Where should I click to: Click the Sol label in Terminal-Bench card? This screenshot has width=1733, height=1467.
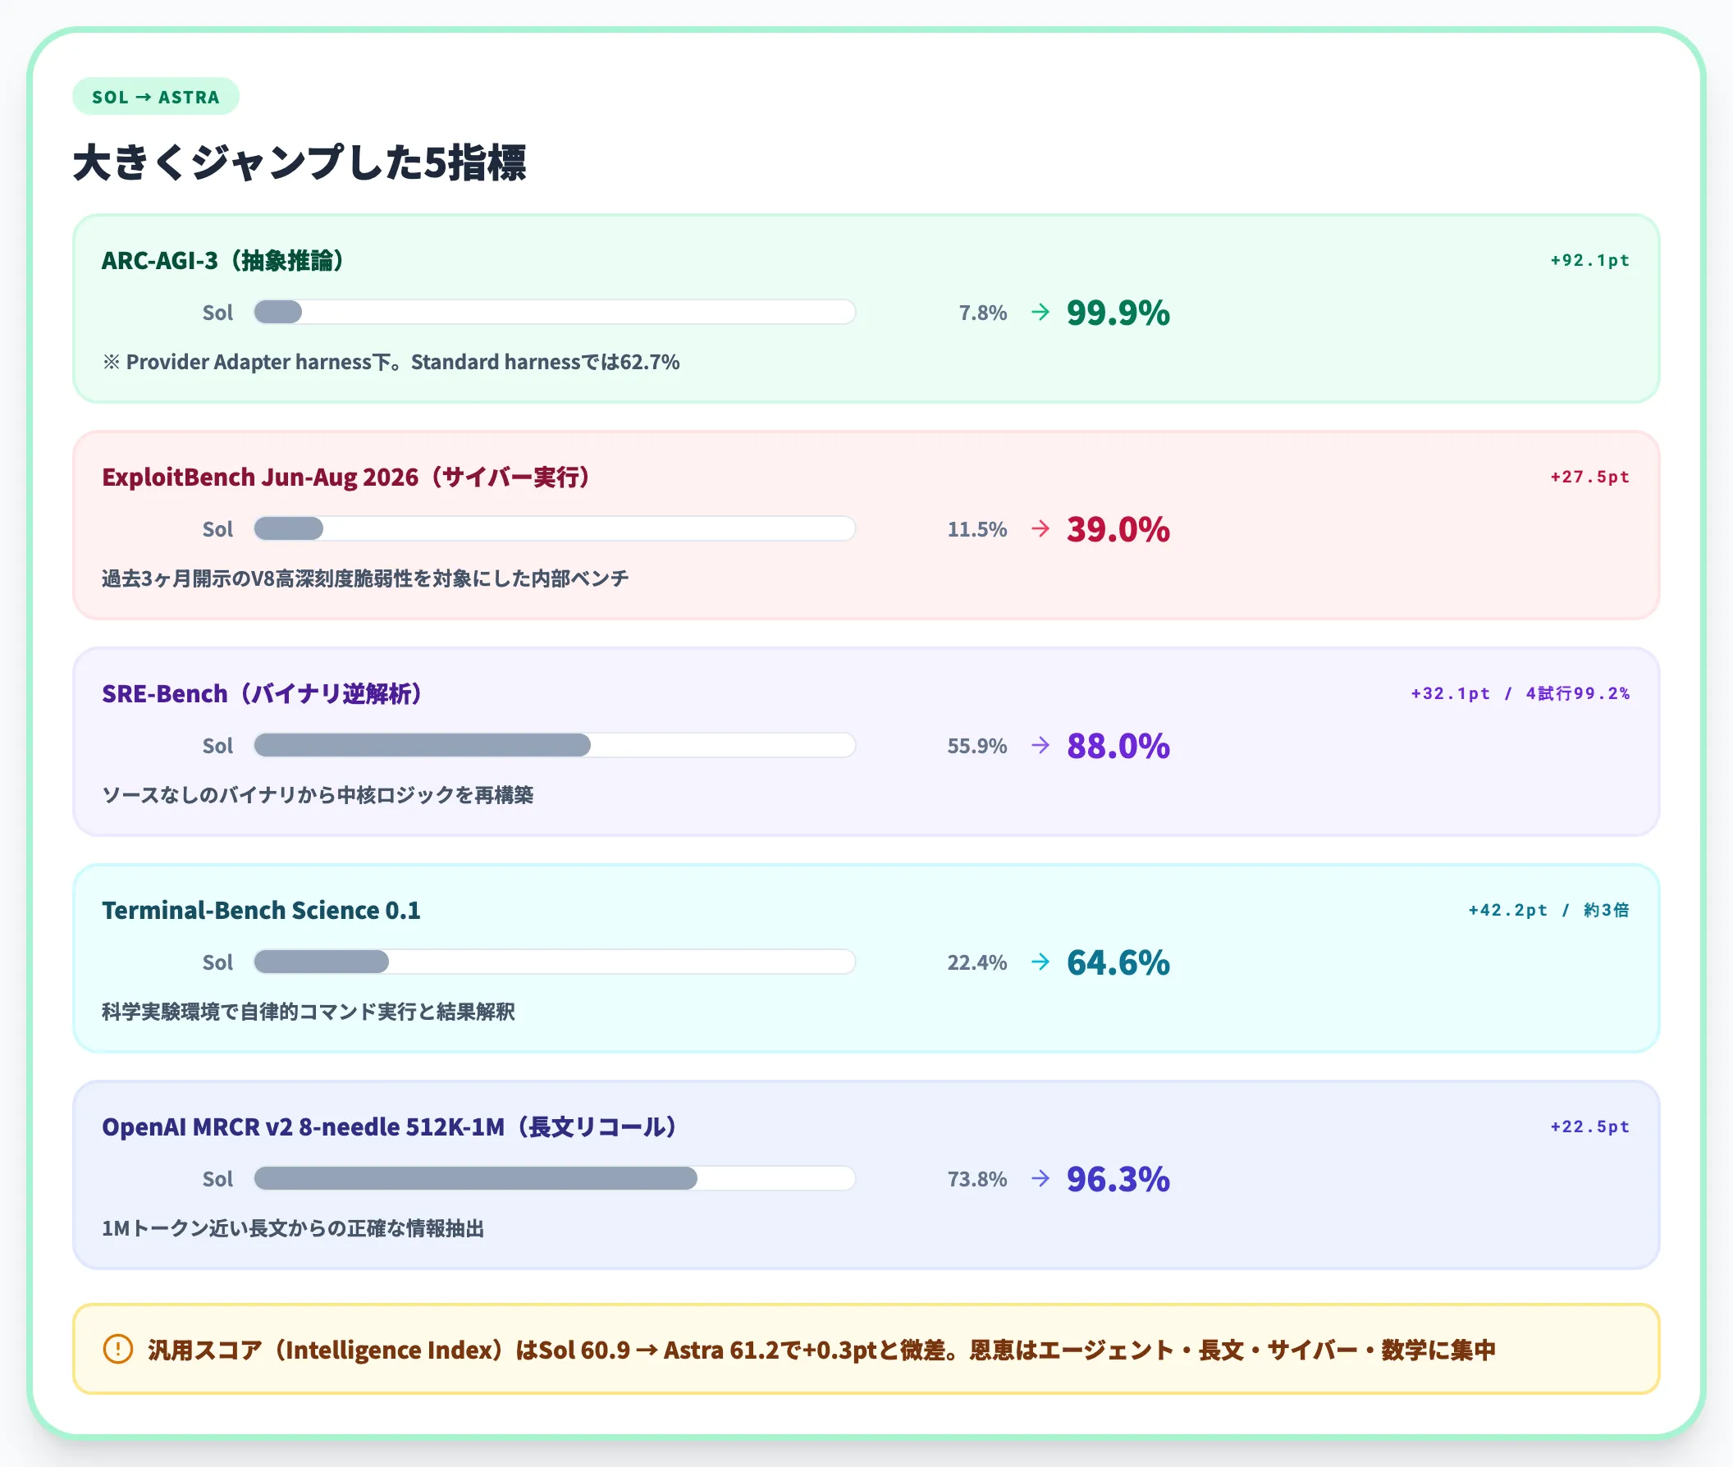tap(217, 962)
